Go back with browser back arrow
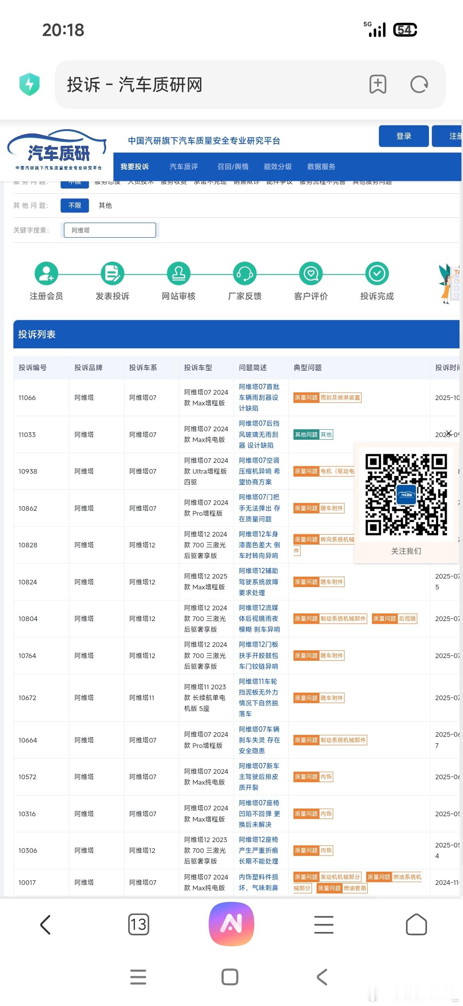Screen dimensions: 463x1006 [46, 924]
